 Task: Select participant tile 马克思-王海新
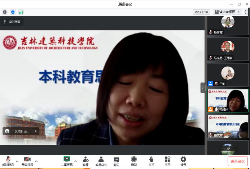(228, 49)
